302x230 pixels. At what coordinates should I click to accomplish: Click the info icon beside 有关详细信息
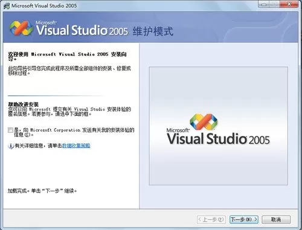coord(10,146)
